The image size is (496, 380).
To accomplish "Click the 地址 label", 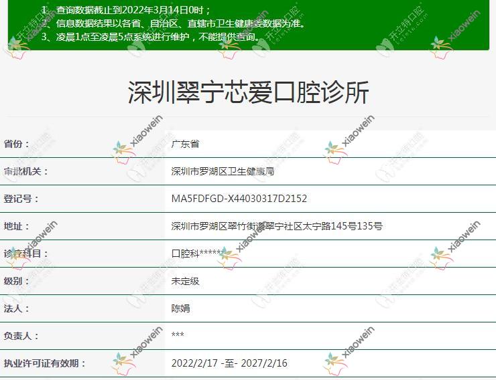I will tap(17, 226).
